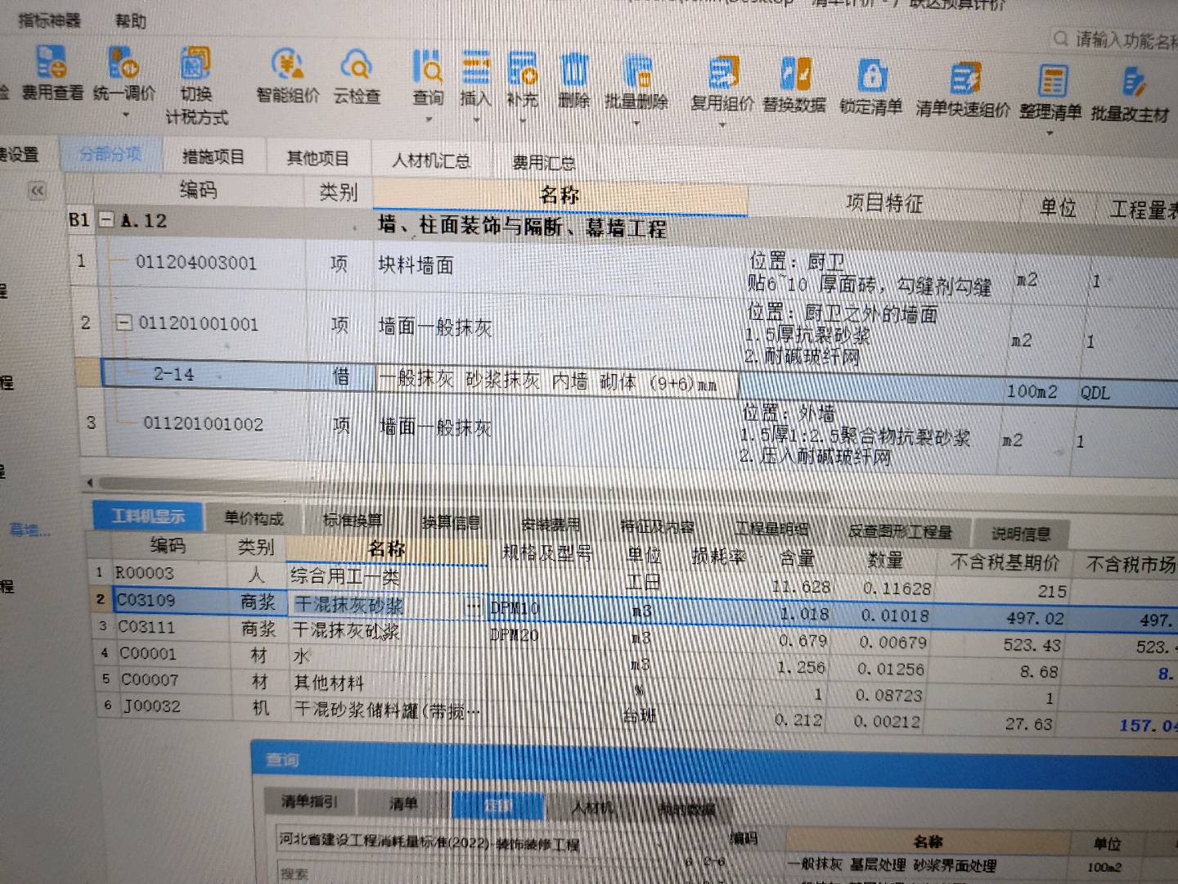Image resolution: width=1178 pixels, height=884 pixels.
Task: Switch to the 分部分项 tab
Action: tap(110, 154)
